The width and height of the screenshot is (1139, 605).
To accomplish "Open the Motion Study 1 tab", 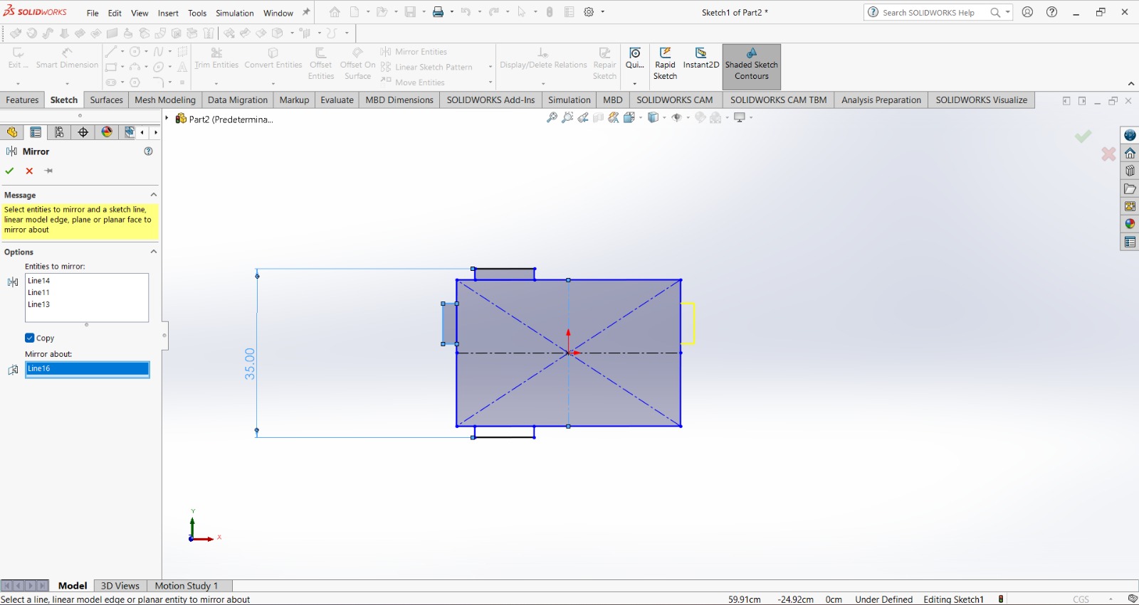I will click(x=187, y=586).
